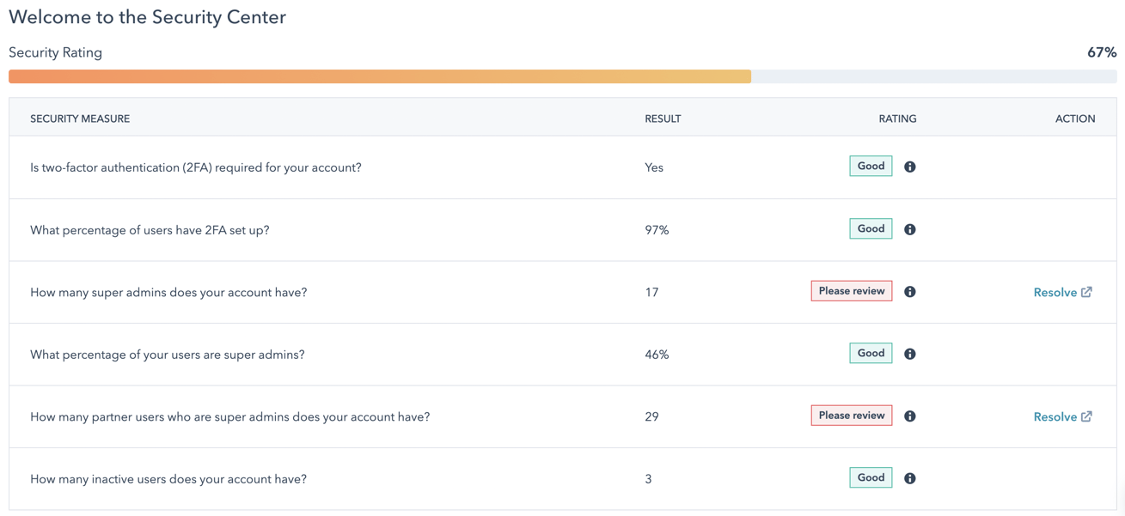Click the Good badge for super admin percentage

[x=870, y=353]
